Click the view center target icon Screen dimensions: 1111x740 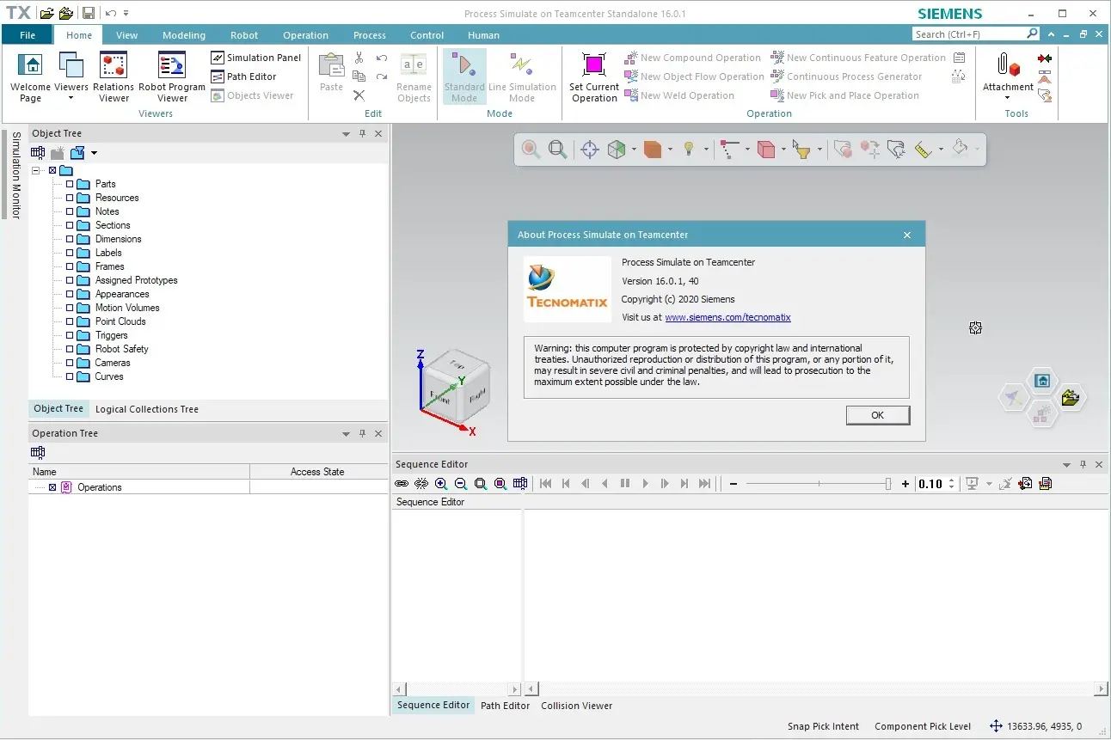589,150
